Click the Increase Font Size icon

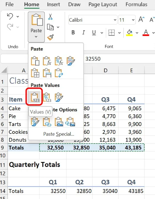tap(141, 20)
